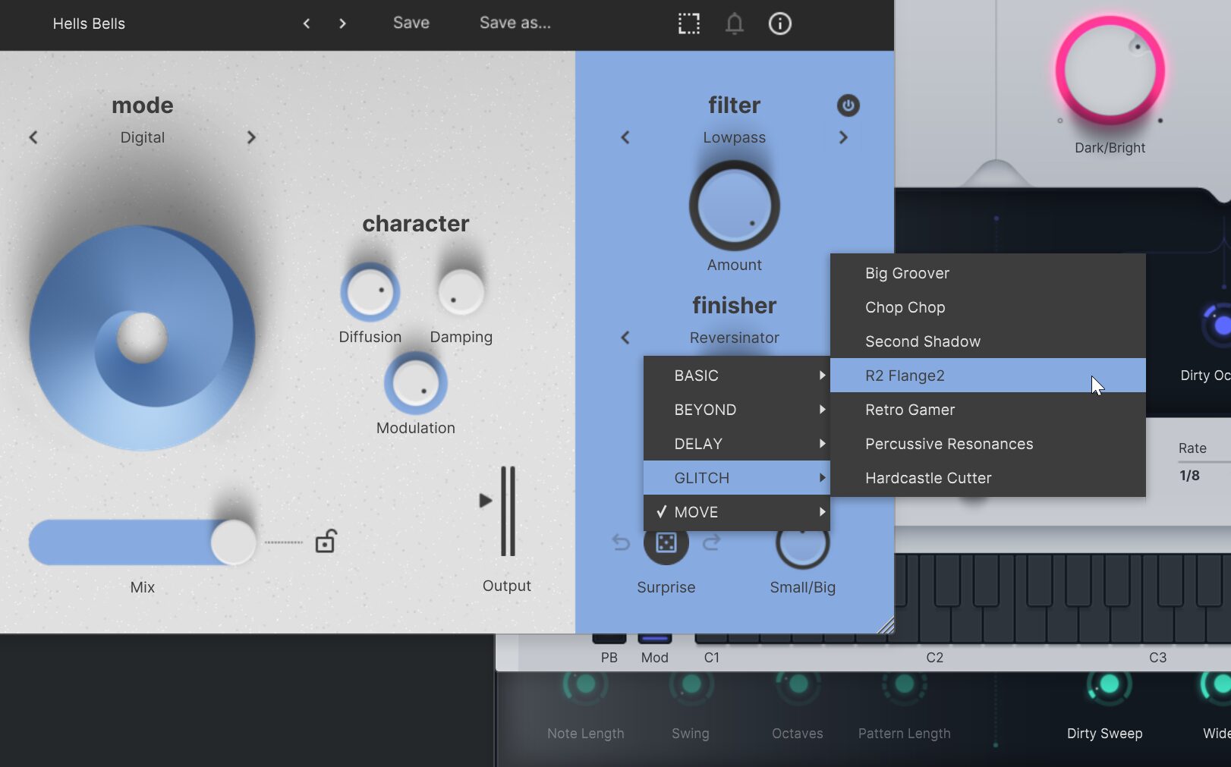Open the Save as... dialog
This screenshot has width=1231, height=767.
[x=515, y=23]
